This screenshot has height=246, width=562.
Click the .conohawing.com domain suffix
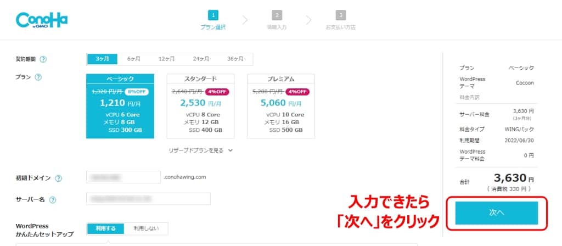tap(184, 177)
